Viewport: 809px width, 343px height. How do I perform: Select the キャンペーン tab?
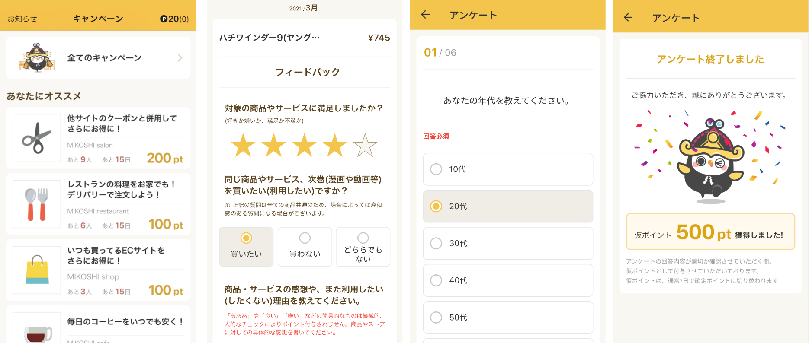98,19
